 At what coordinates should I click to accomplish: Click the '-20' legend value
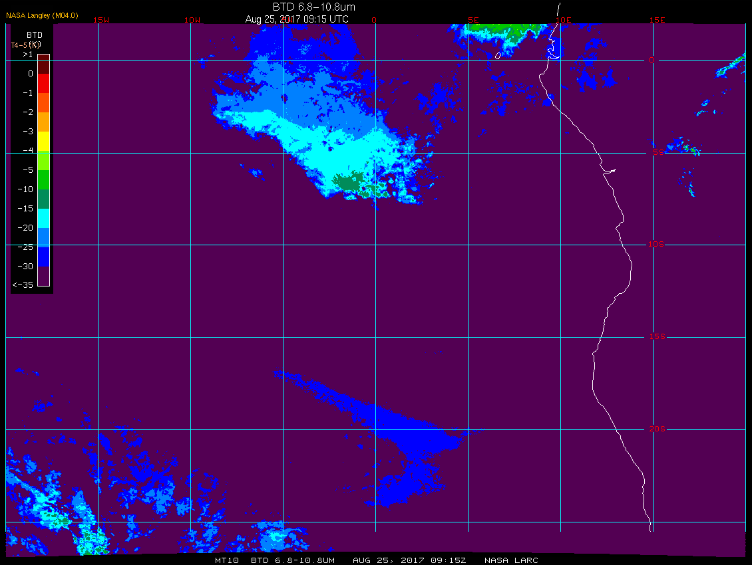25,227
